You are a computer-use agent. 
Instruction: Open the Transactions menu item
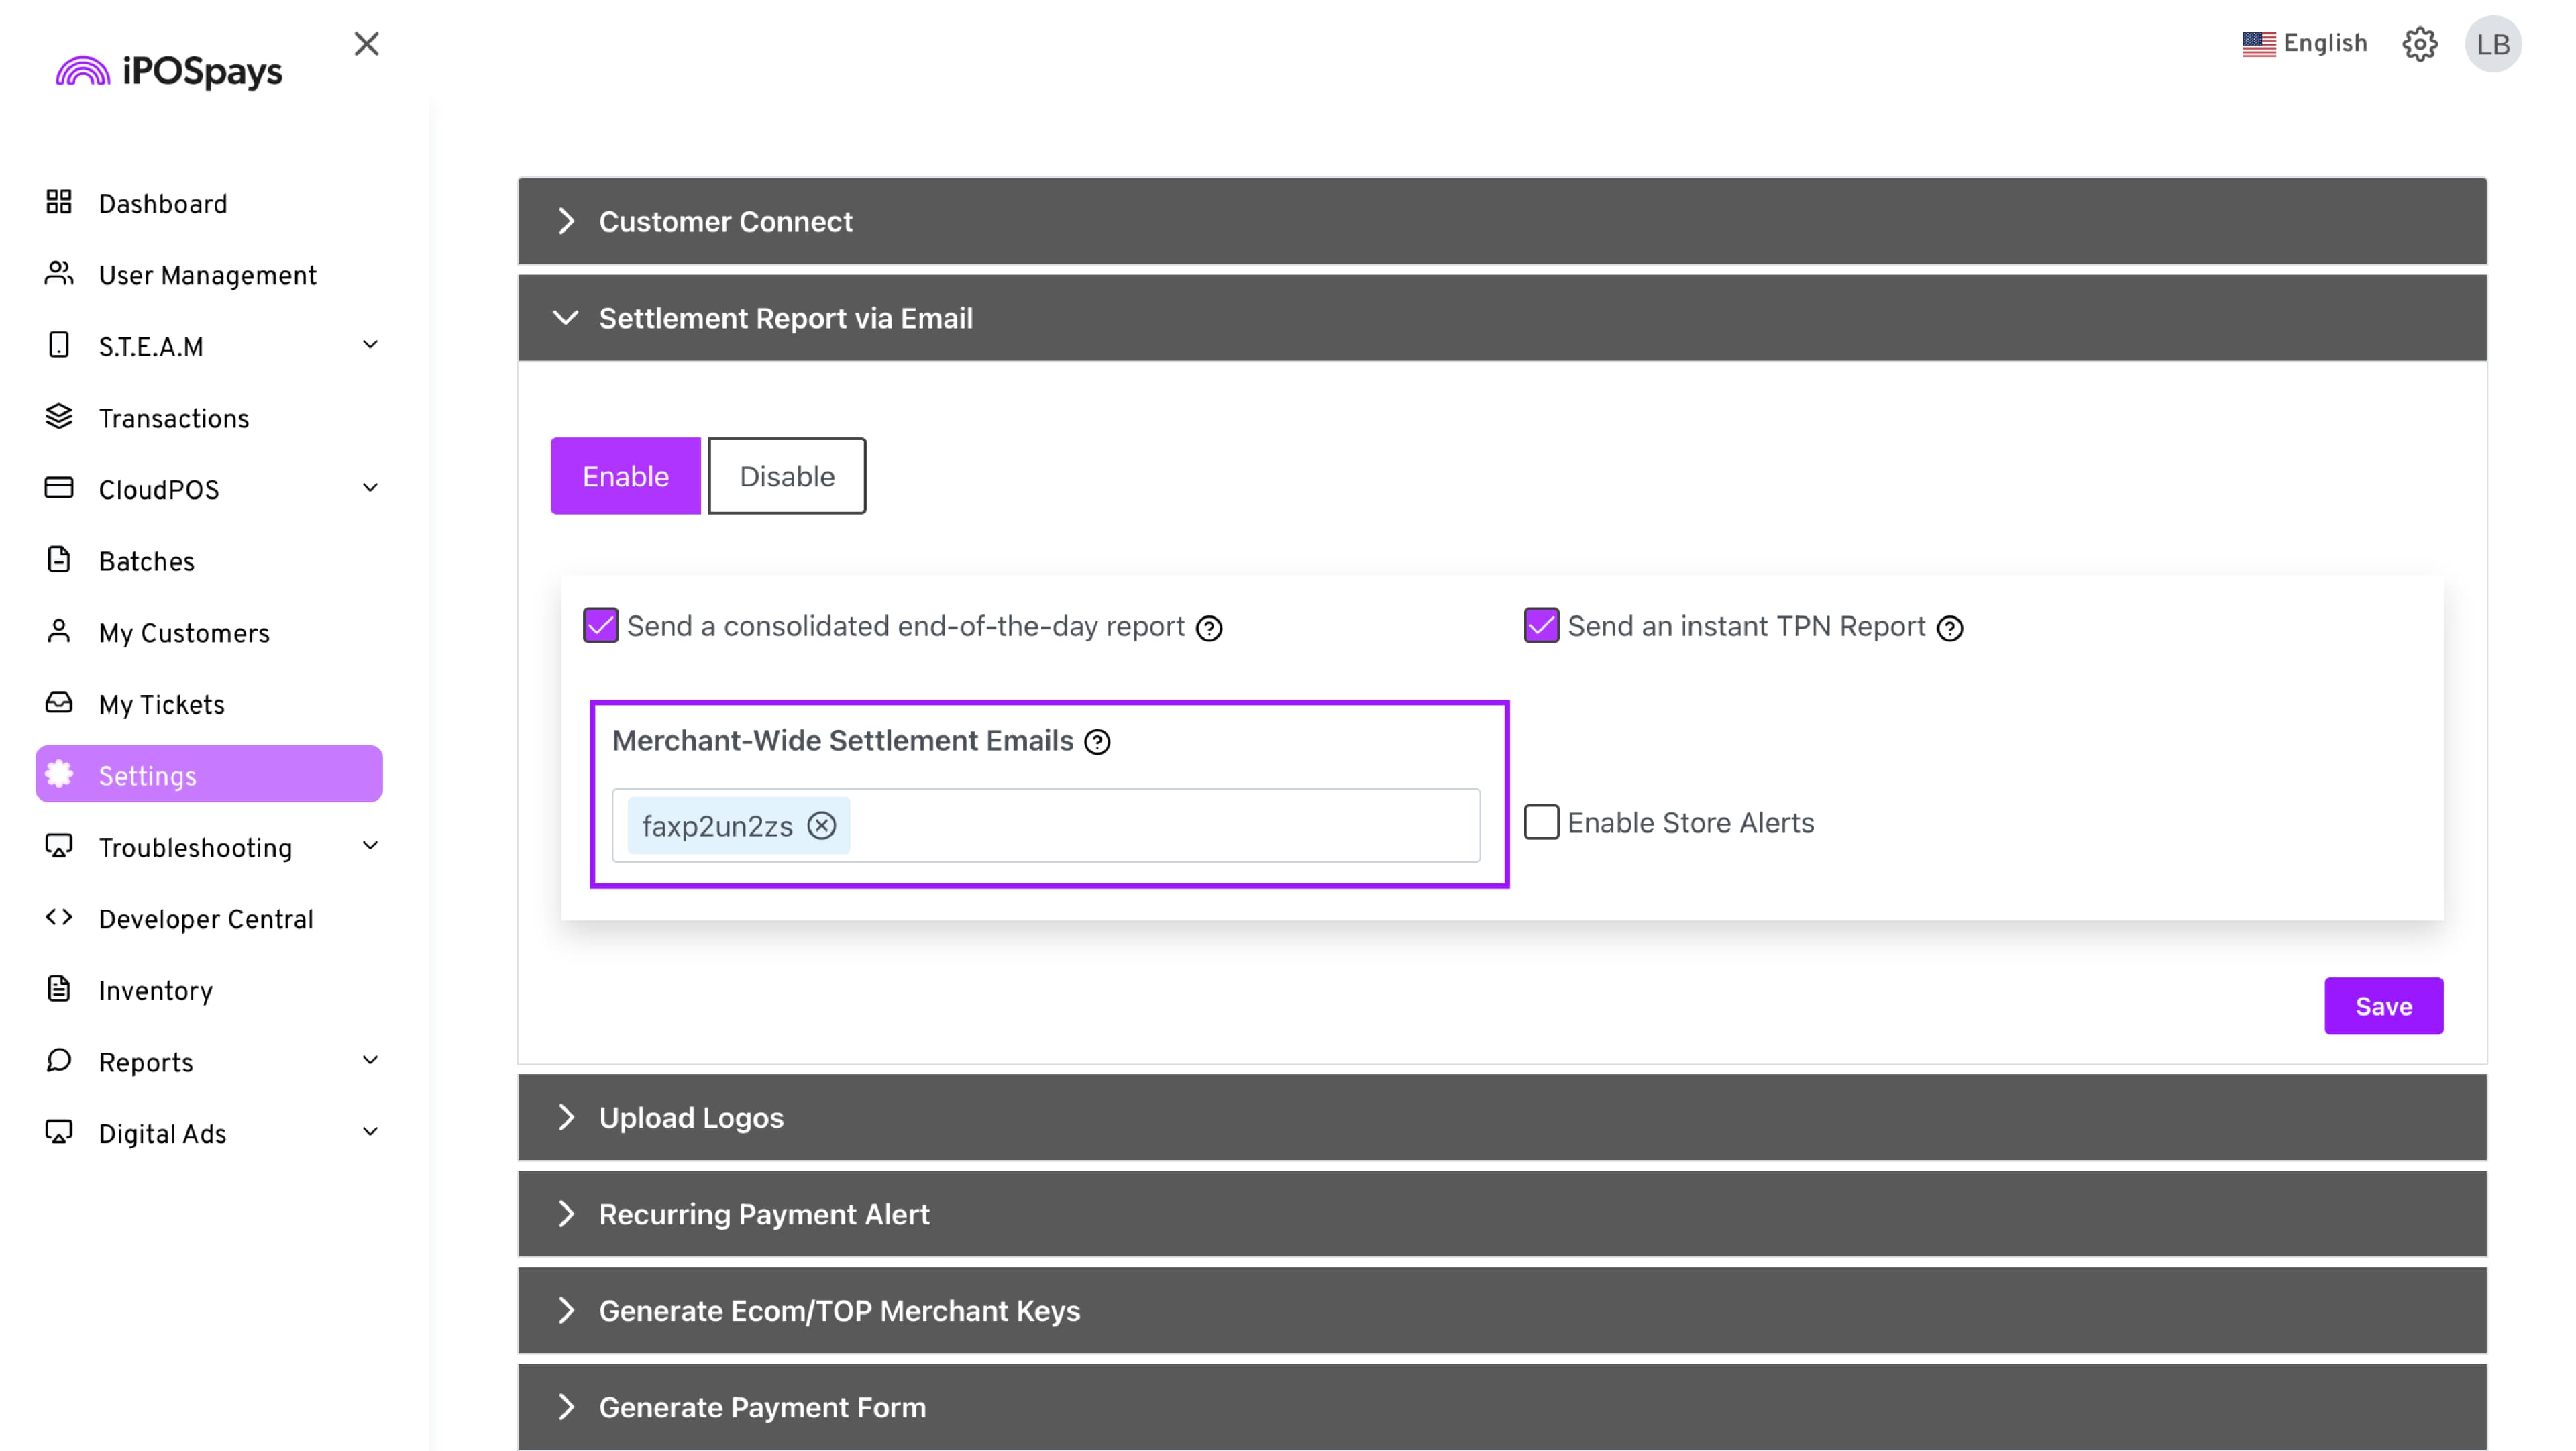click(x=173, y=418)
